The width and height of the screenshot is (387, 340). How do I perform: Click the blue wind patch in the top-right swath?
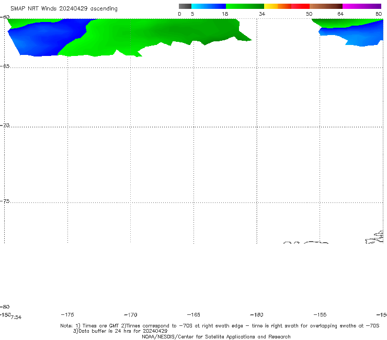click(x=356, y=35)
